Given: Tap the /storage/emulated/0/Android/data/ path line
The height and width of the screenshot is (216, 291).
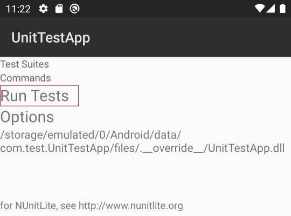Looking at the screenshot, I should (x=91, y=135).
